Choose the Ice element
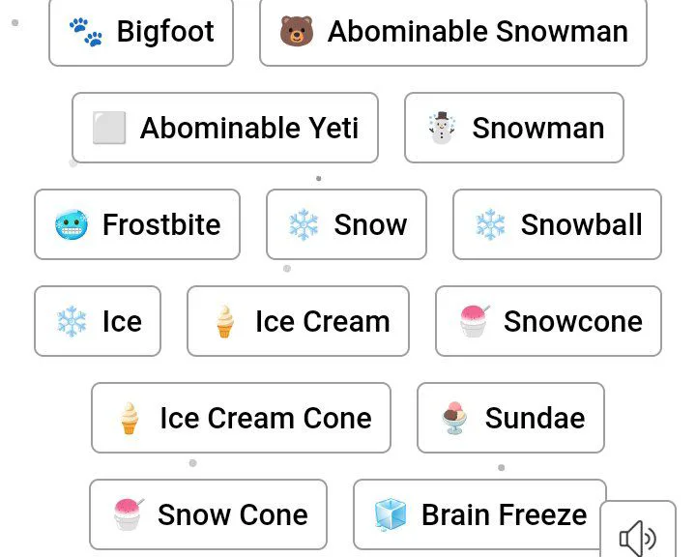The height and width of the screenshot is (557, 696). [98, 321]
